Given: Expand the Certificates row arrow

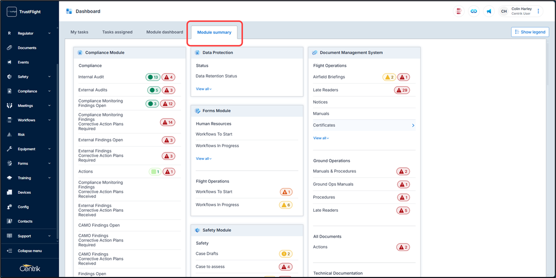Looking at the screenshot, I should (413, 125).
